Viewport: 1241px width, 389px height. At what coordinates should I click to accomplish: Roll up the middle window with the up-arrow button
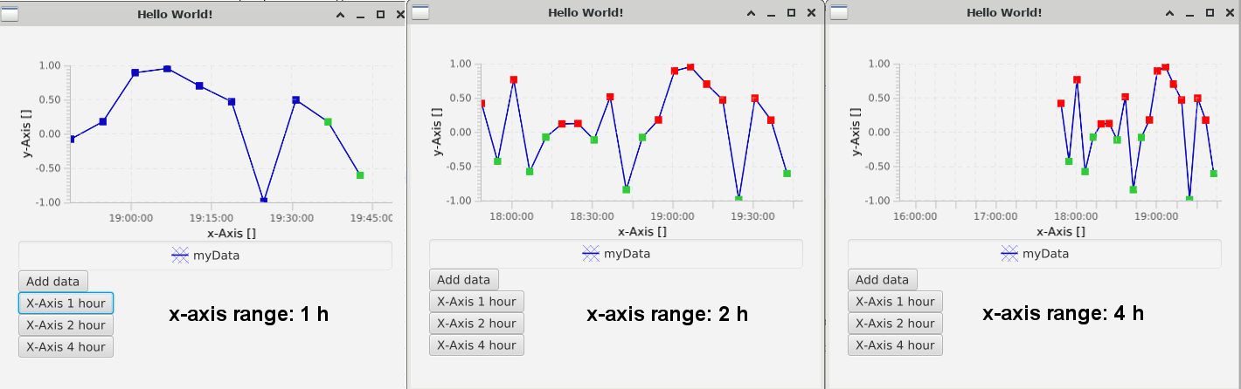click(x=752, y=13)
